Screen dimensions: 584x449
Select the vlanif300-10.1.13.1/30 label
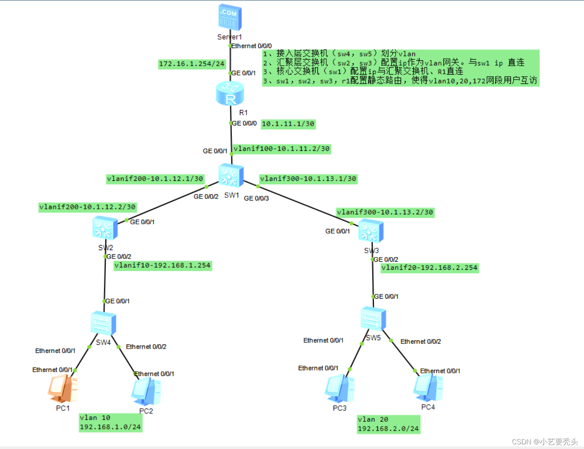[x=308, y=179]
